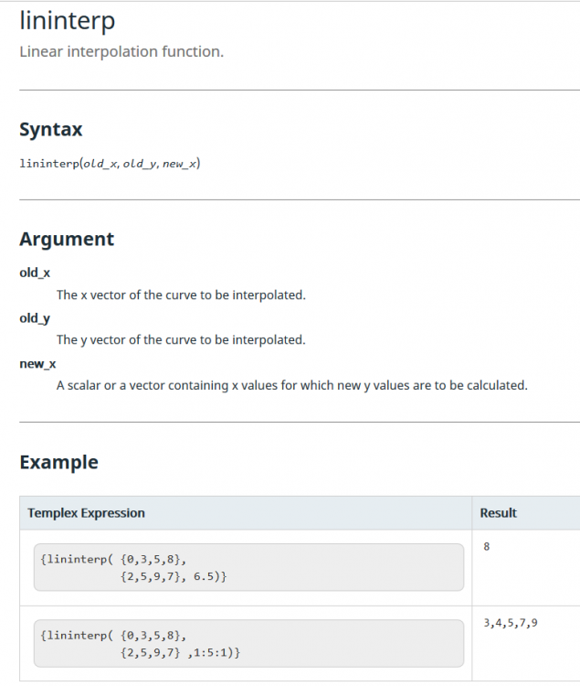Click the second example code block with 1:5:1
The width and height of the screenshot is (580, 686).
click(249, 644)
